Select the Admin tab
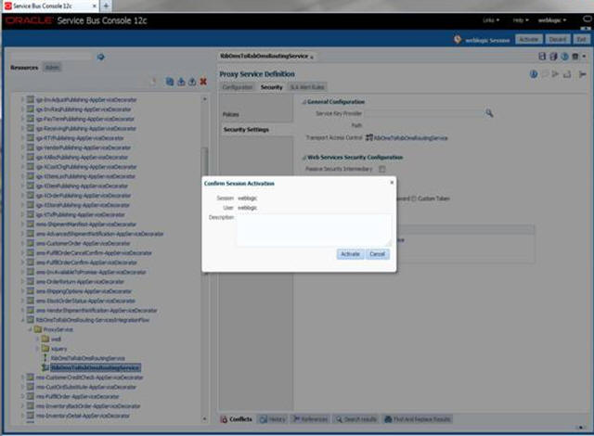 [52, 68]
